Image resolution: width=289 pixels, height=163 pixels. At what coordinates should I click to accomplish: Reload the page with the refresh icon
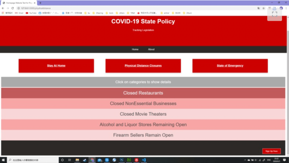(x=12, y=8)
